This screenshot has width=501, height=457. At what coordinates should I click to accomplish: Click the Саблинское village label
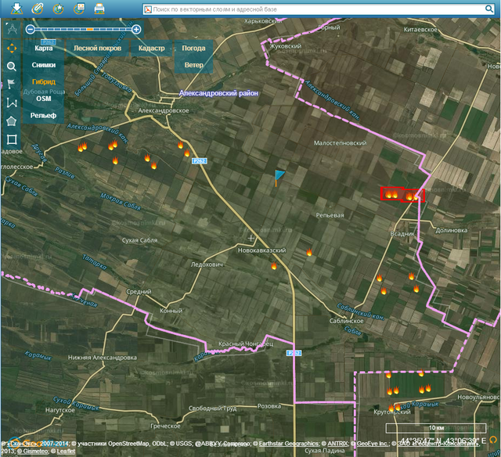[346, 321]
